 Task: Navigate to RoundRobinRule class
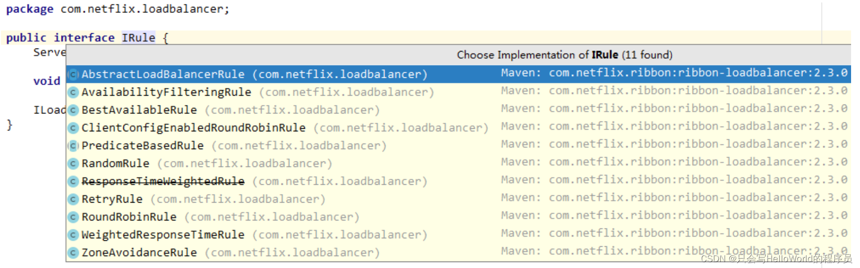coord(459,217)
